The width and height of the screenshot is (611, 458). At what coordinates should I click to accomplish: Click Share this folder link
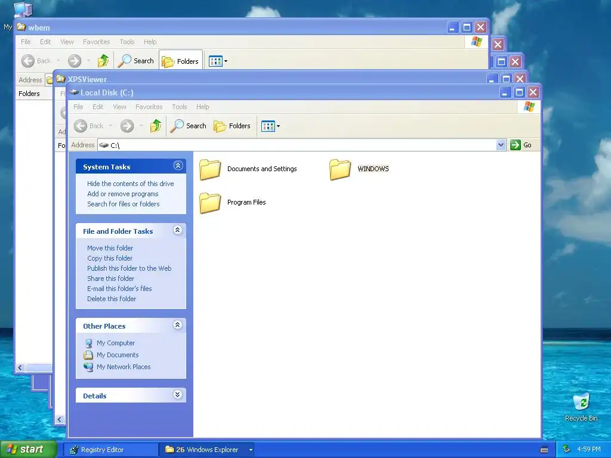coord(110,278)
